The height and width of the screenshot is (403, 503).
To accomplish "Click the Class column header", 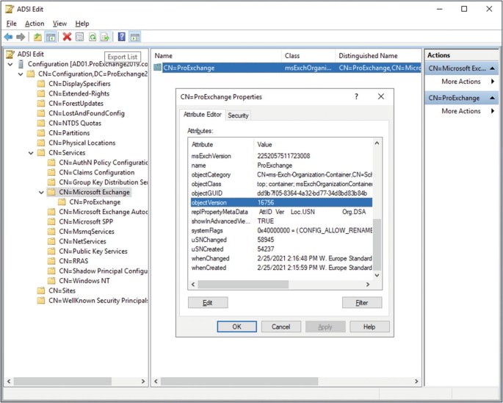I will click(308, 56).
